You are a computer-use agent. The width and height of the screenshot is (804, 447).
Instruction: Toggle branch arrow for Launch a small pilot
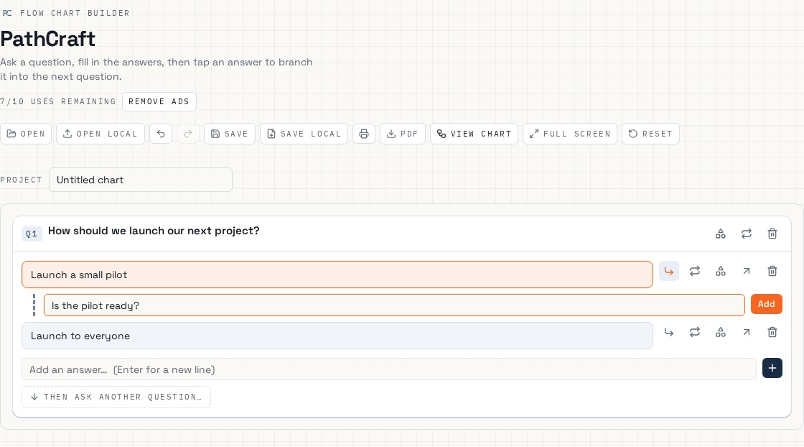coord(668,271)
